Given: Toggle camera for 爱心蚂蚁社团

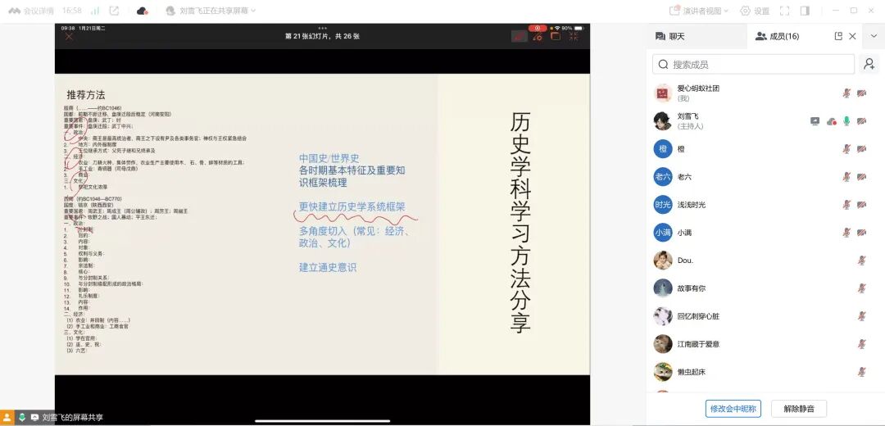Looking at the screenshot, I should point(862,93).
